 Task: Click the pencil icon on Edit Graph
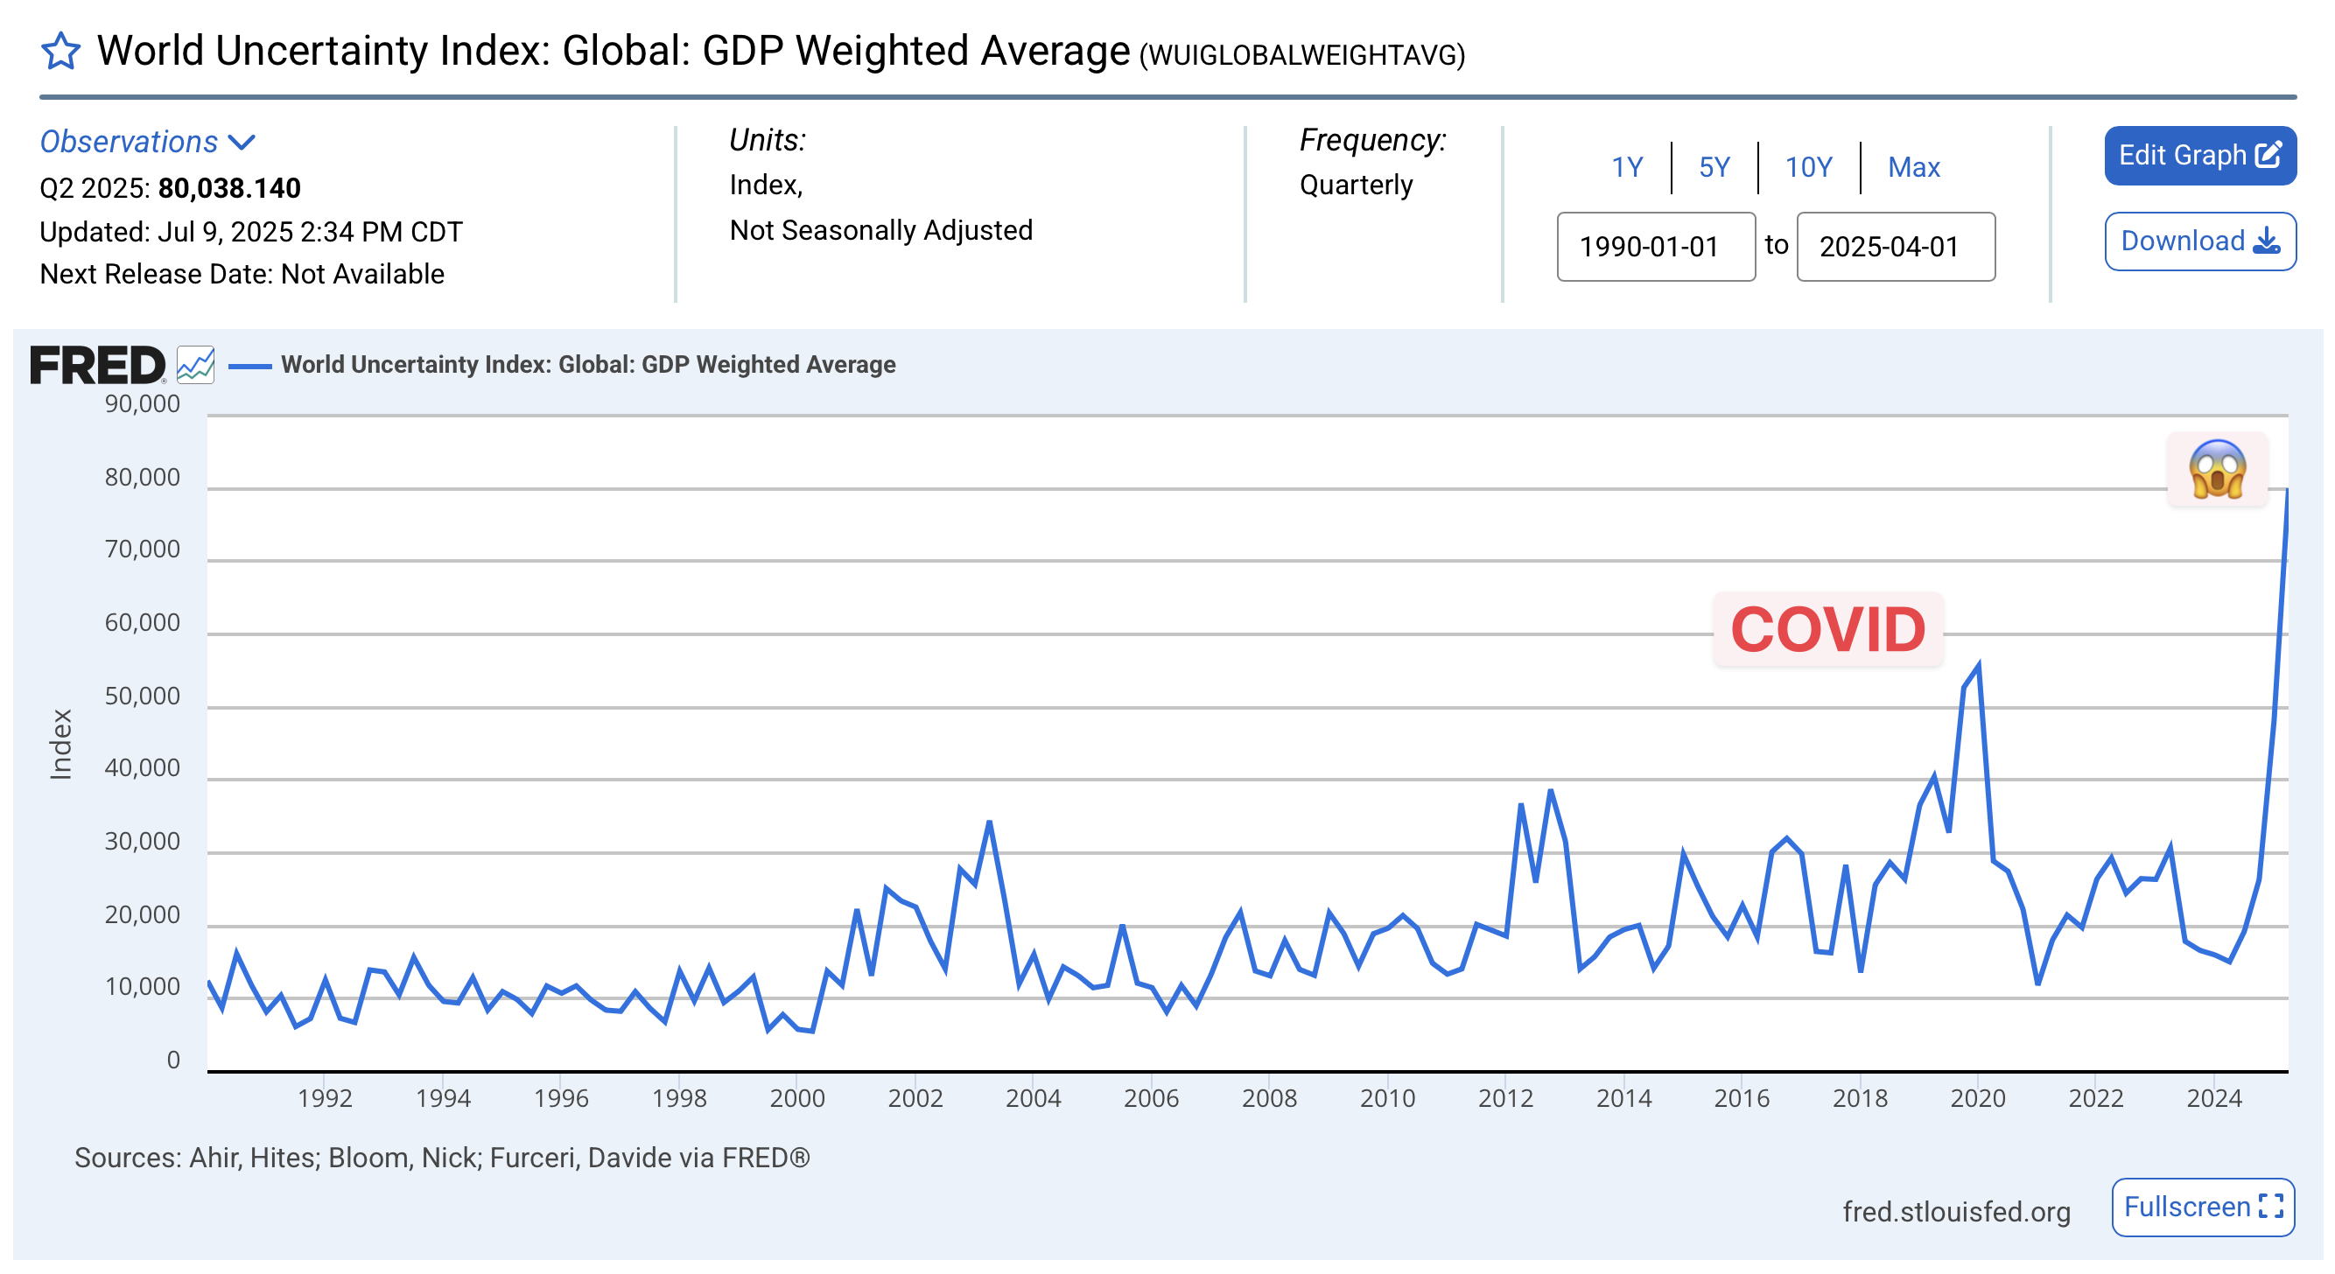(2268, 155)
